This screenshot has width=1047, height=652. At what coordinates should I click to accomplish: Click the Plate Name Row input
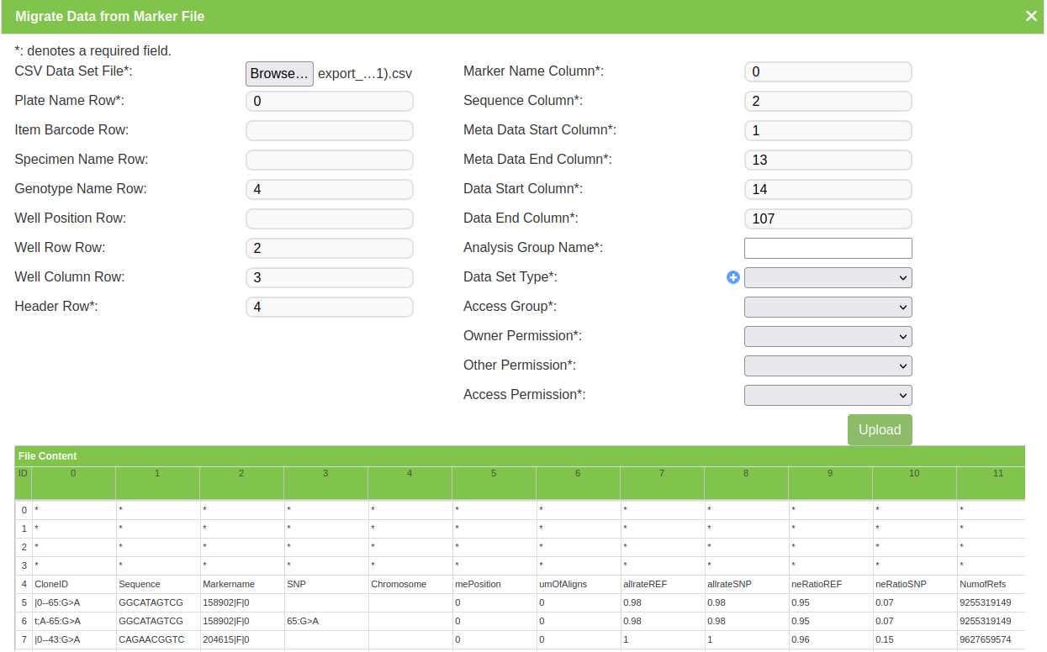coord(329,101)
